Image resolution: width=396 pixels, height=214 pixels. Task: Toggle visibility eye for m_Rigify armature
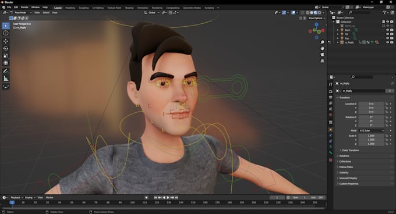[387, 42]
